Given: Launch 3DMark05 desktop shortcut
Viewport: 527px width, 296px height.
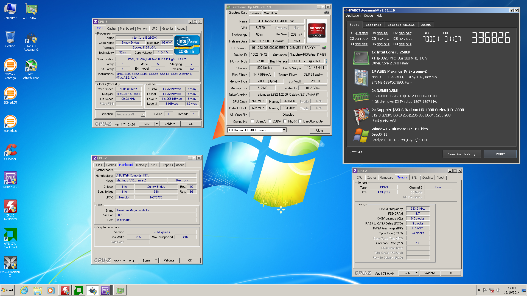Looking at the screenshot, I should click(x=10, y=95).
